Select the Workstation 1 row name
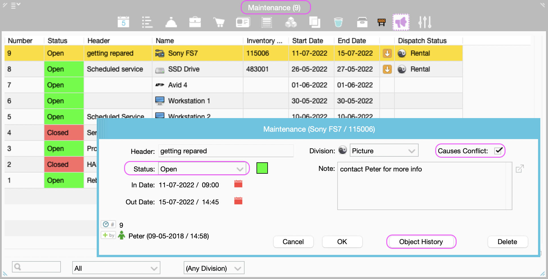This screenshot has width=548, height=279. 189,101
